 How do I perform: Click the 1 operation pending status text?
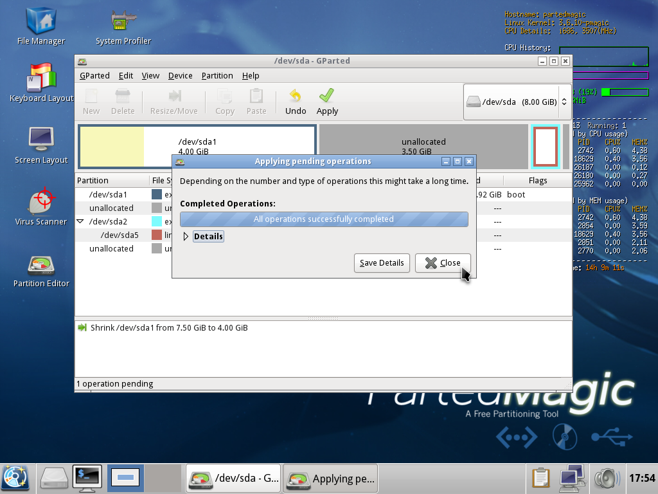(x=114, y=383)
